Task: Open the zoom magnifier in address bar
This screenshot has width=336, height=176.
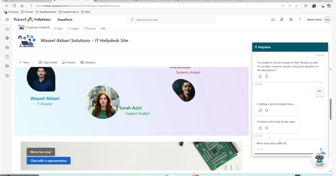Action: [283, 6]
